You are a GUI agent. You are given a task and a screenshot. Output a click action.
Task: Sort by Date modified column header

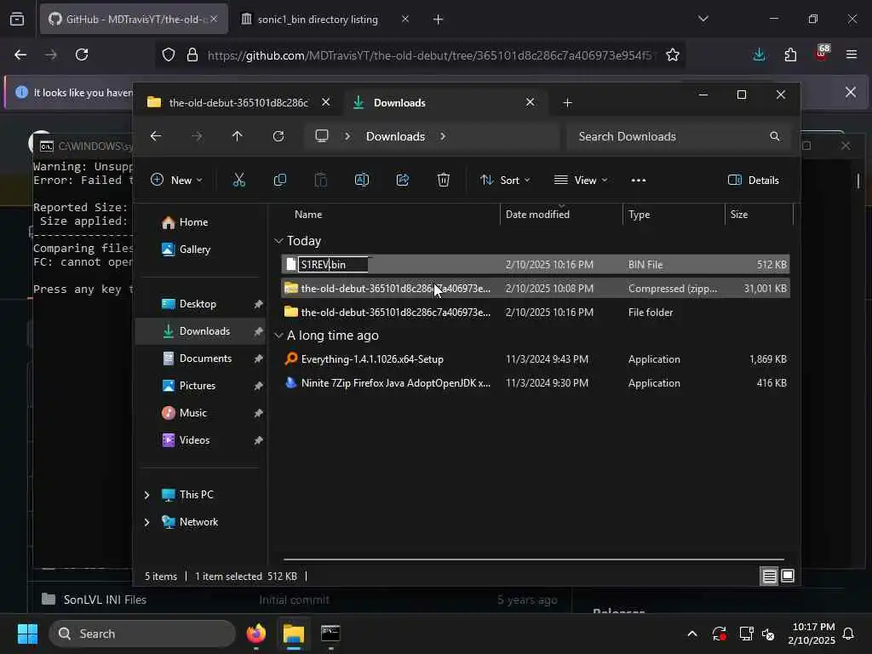[x=561, y=214]
